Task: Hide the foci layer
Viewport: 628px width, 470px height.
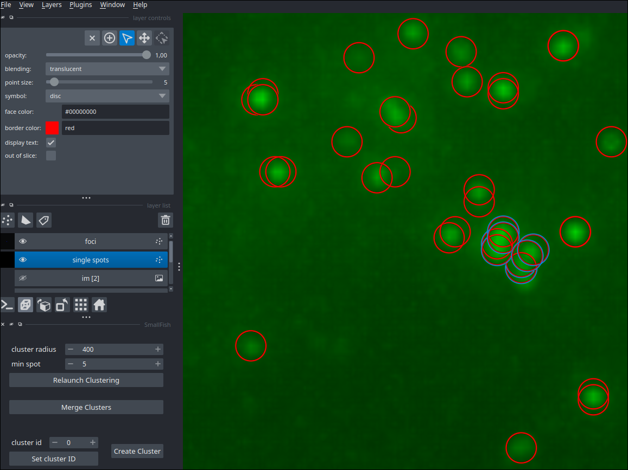Action: [23, 241]
